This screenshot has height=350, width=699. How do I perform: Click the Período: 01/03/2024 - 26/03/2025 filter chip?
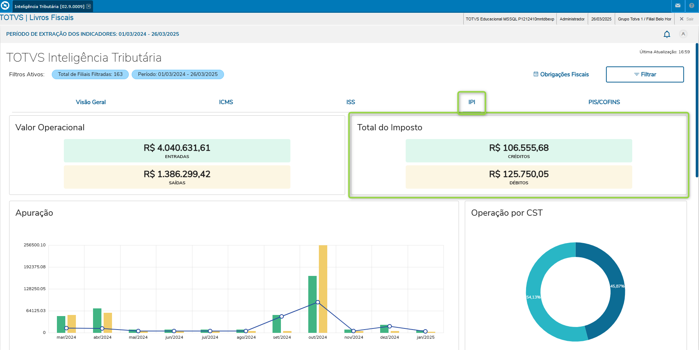178,74
